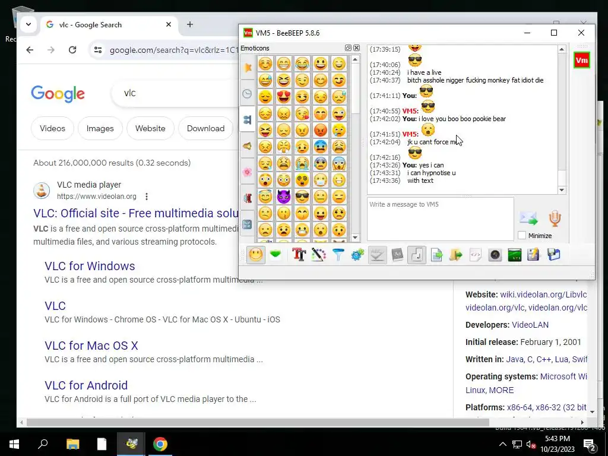Click the emoticon list scroll down arrow
608x456 pixels.
click(x=355, y=237)
